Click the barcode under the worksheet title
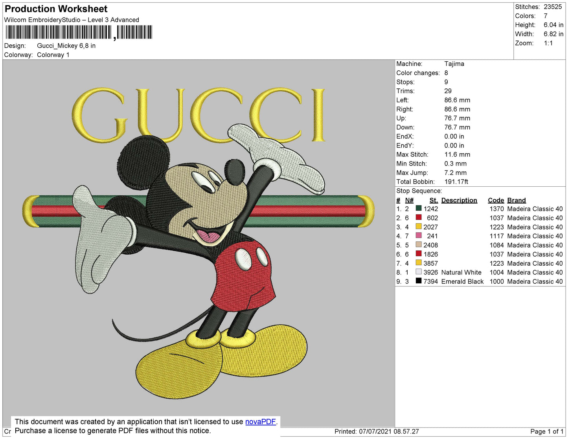This screenshot has width=568, height=439. [79, 32]
